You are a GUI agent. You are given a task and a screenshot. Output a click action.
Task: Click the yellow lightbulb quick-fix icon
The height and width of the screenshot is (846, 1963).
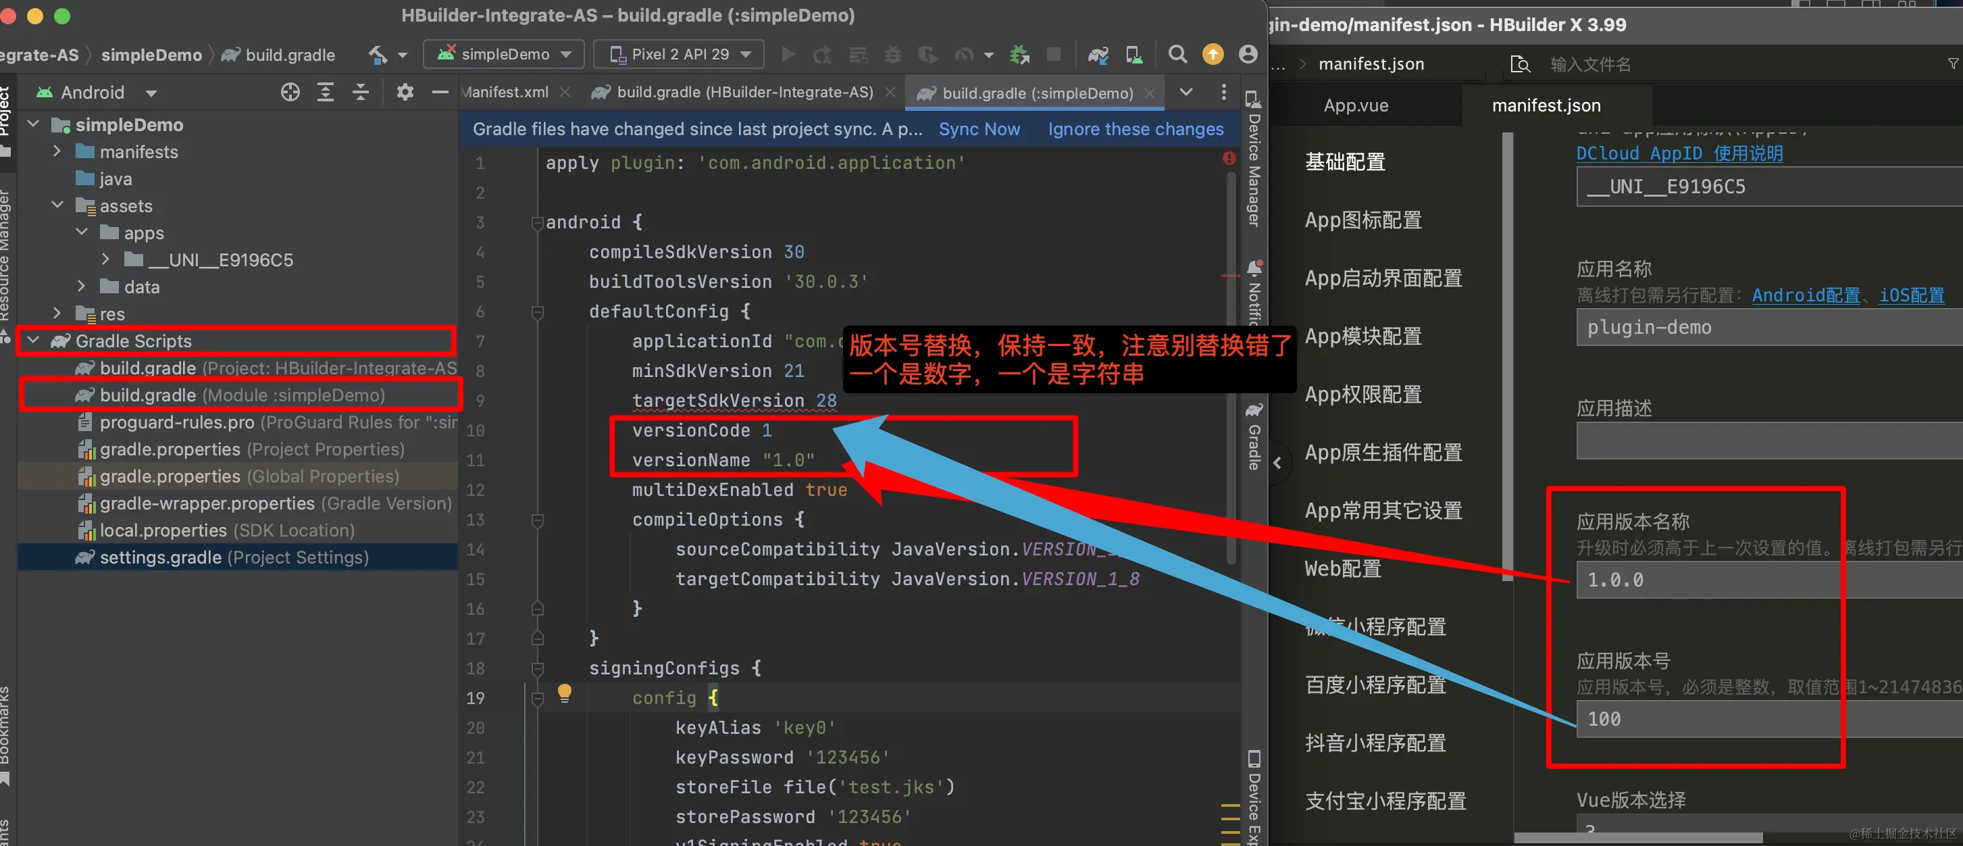pos(564,693)
